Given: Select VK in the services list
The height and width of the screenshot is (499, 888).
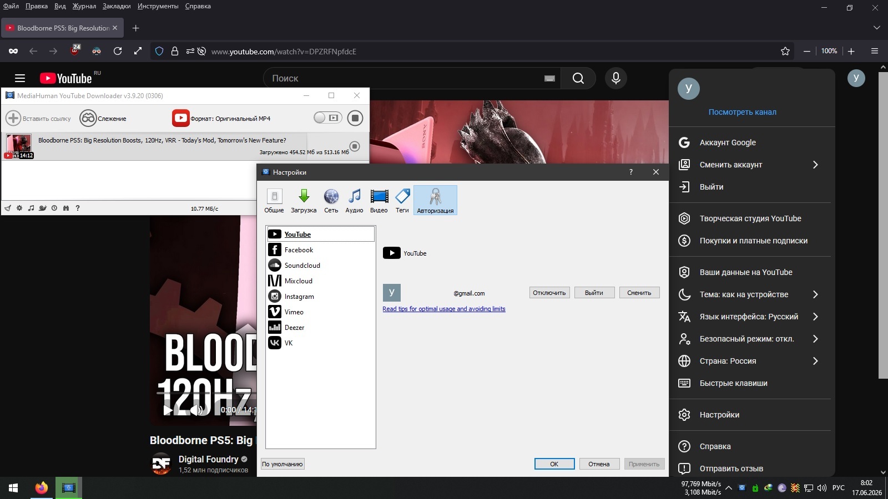Looking at the screenshot, I should (321, 343).
